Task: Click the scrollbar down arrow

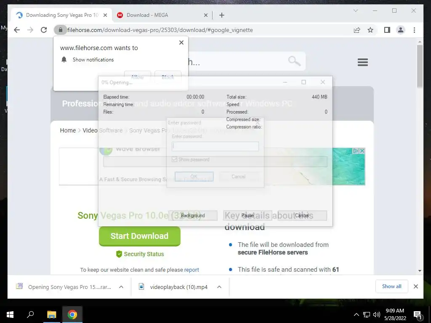Action: 420,271
